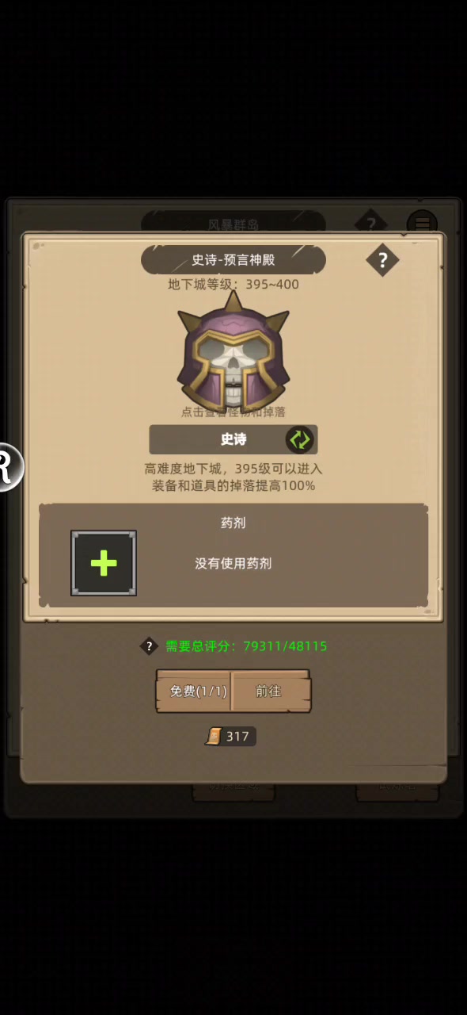467x1015 pixels.
Task: Use the 免费(1/1) free entry button
Action: point(194,691)
